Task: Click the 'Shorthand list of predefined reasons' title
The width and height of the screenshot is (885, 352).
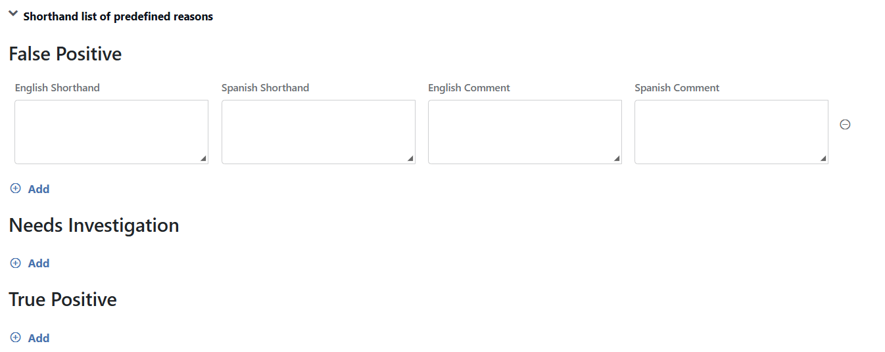Action: click(x=118, y=16)
